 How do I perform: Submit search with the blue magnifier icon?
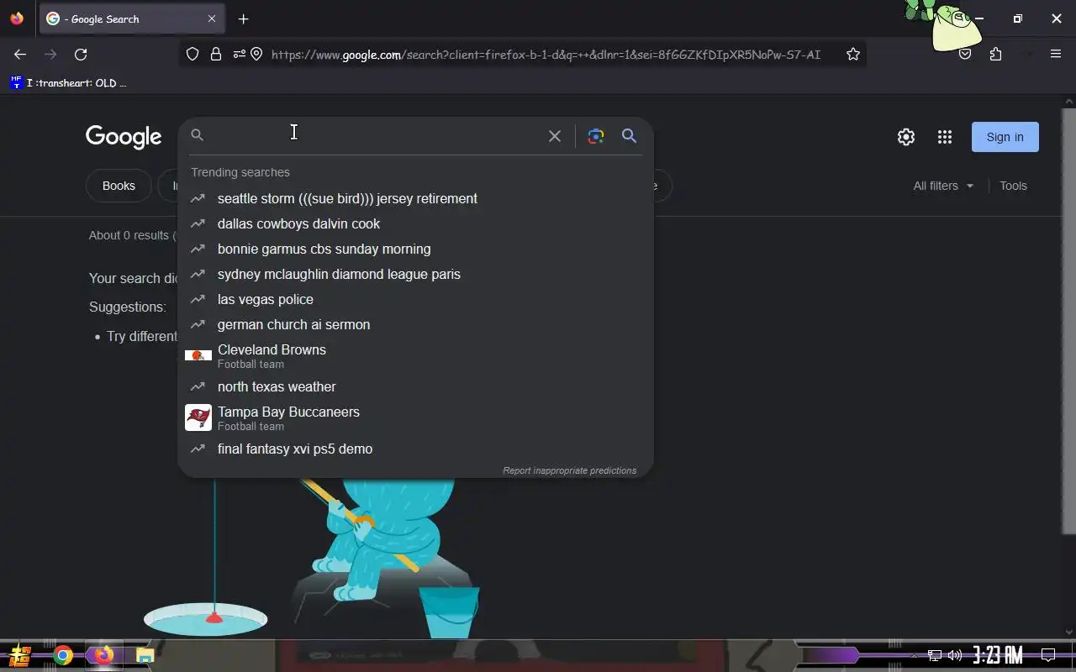coord(629,136)
